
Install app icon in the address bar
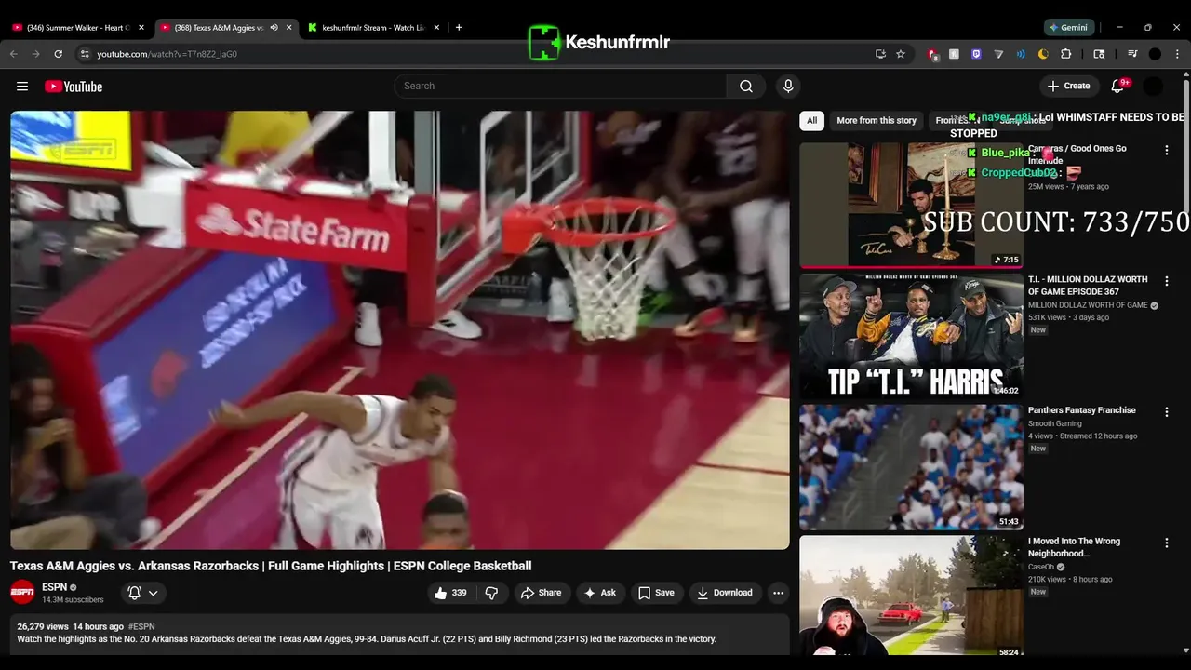(880, 54)
